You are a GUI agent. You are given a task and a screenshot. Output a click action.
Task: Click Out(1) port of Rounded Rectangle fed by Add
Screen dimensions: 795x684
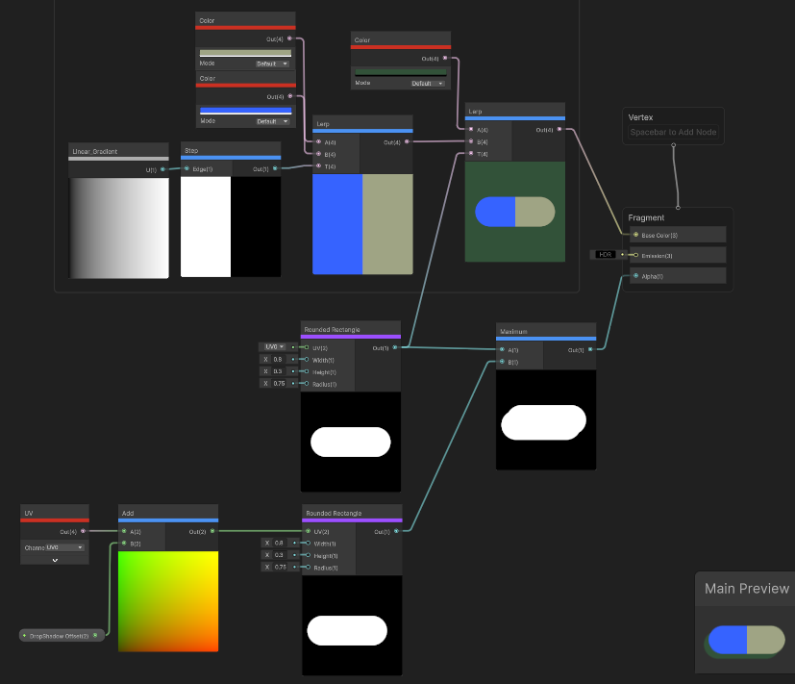396,531
